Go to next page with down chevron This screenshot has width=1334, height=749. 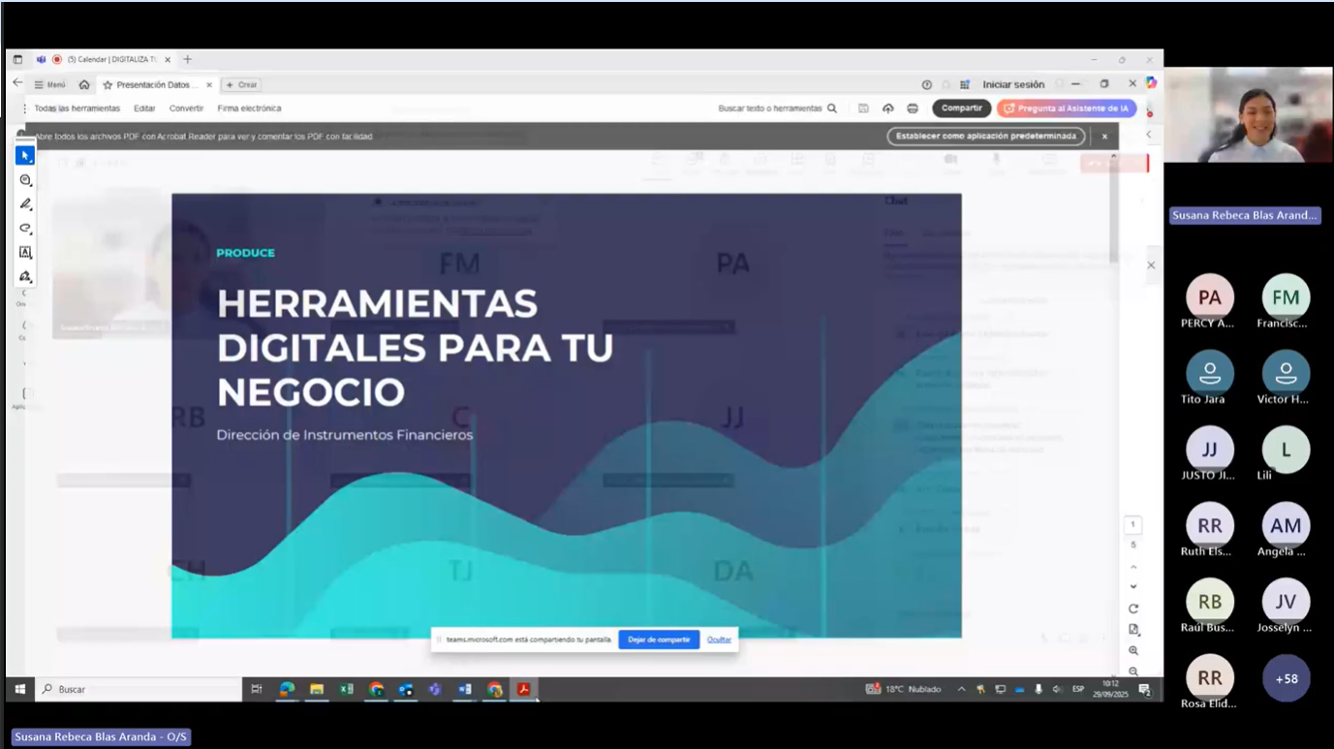point(1133,587)
